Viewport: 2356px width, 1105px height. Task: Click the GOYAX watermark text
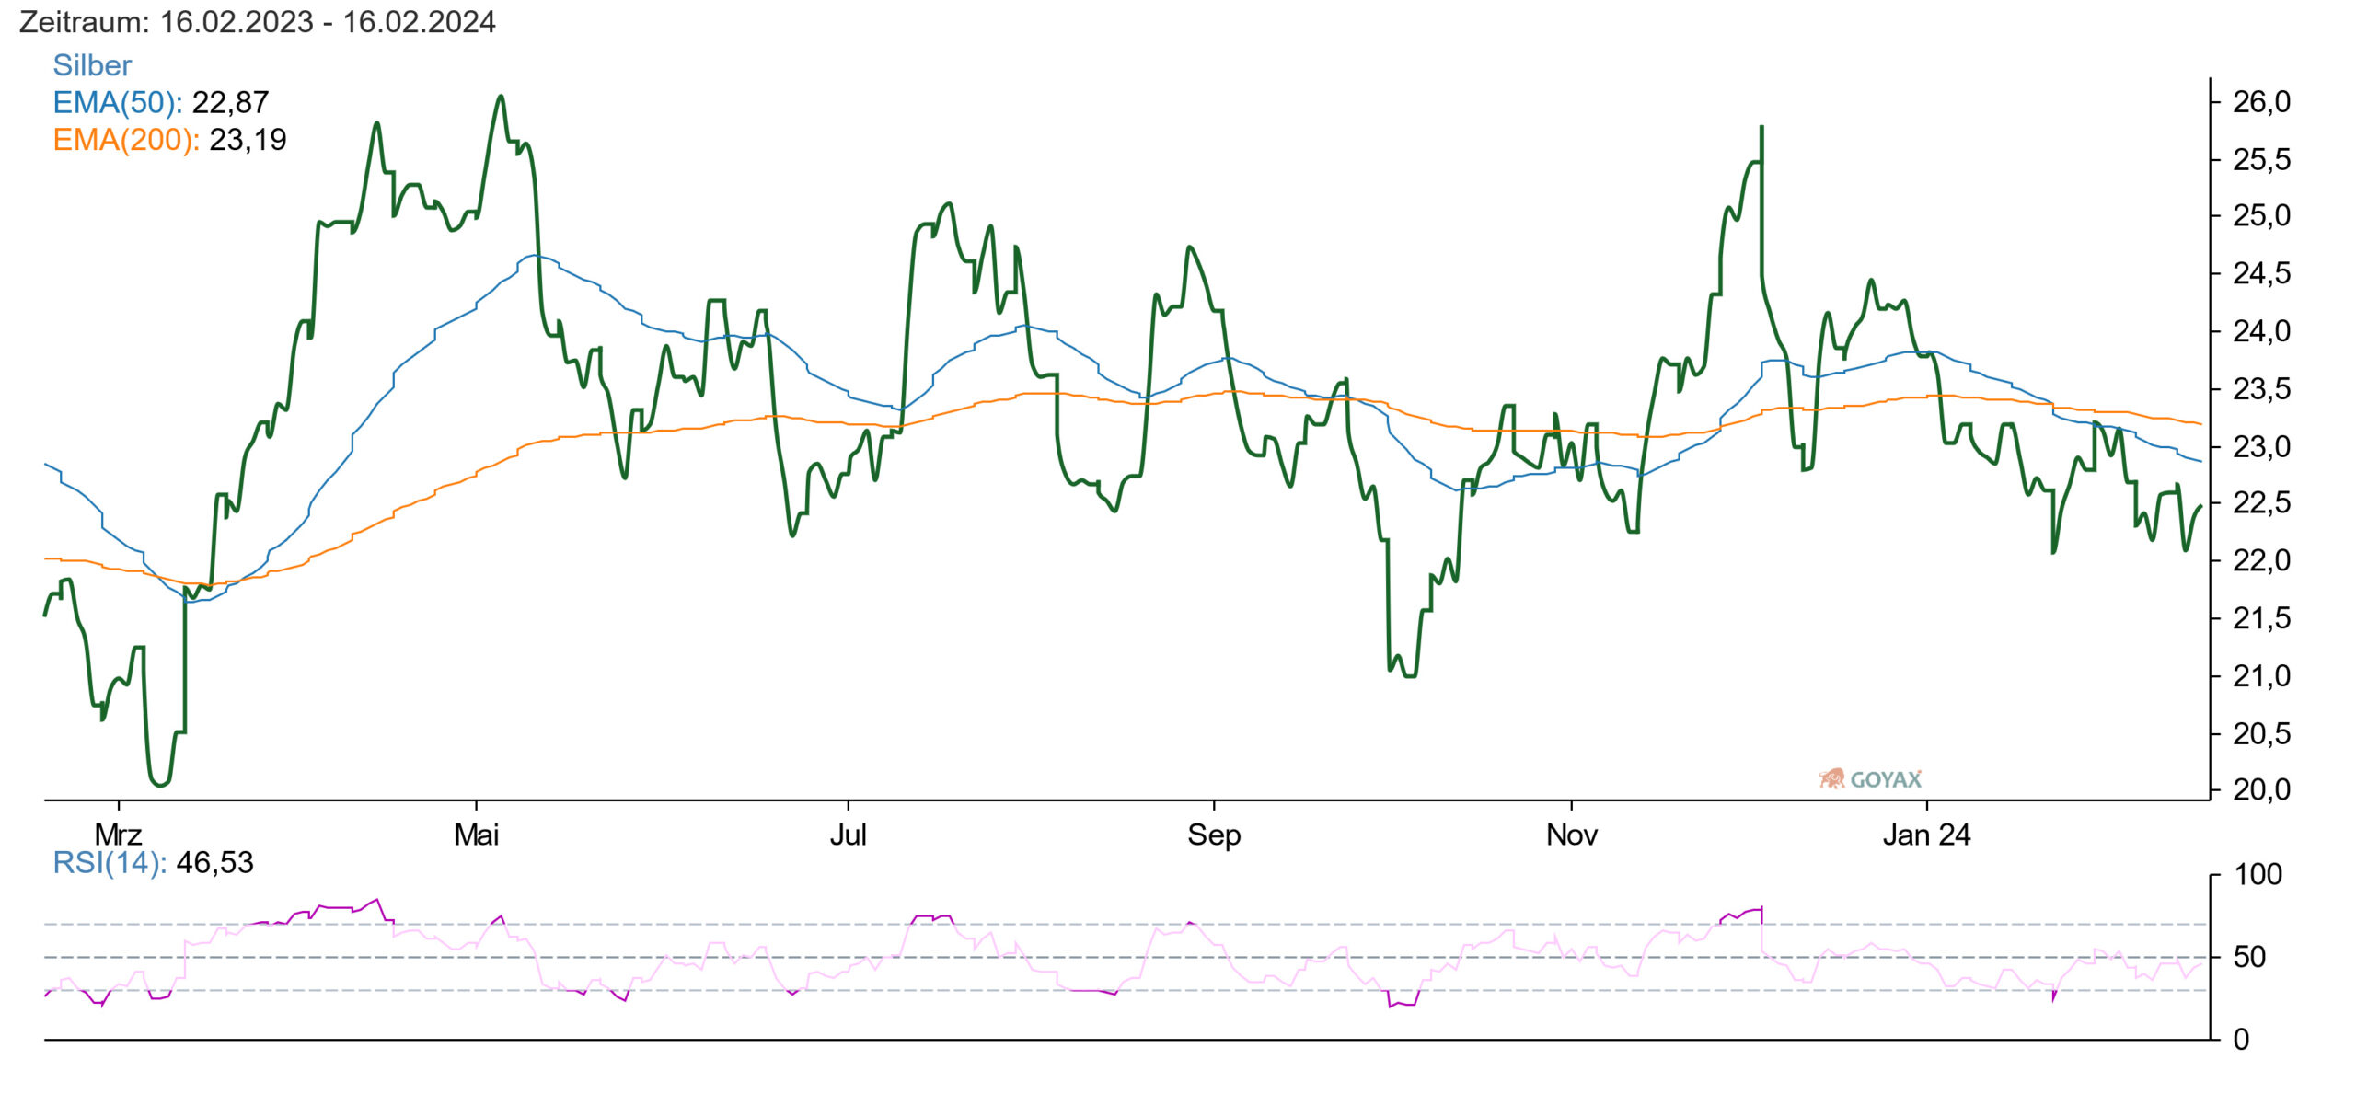1886,780
